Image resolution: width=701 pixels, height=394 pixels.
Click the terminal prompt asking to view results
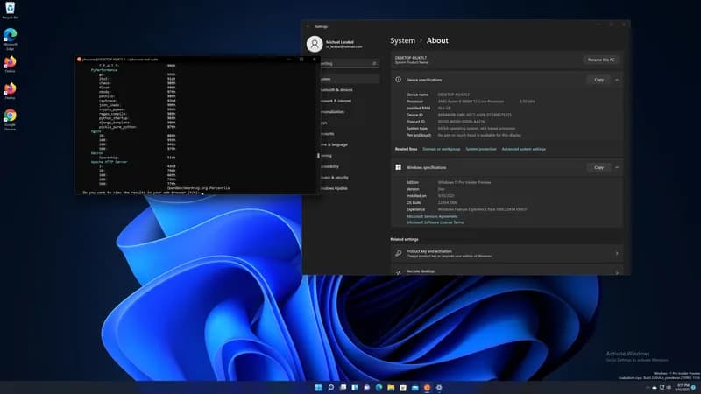143,193
